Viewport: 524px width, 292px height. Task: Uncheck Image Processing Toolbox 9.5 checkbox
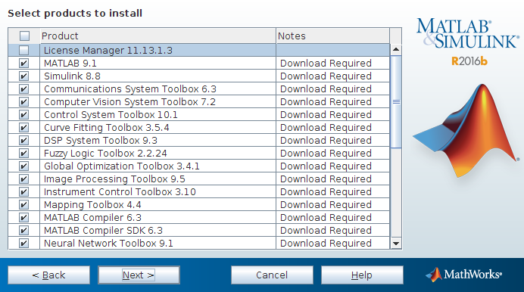pyautogui.click(x=23, y=179)
